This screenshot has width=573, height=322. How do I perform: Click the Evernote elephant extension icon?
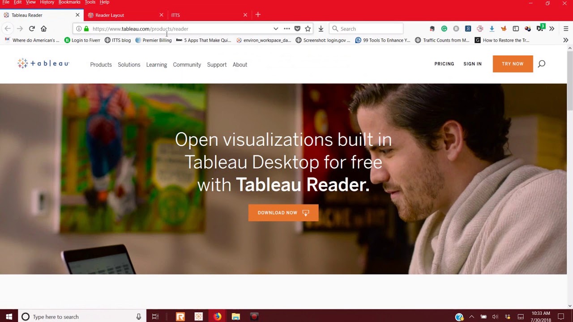[x=432, y=29]
